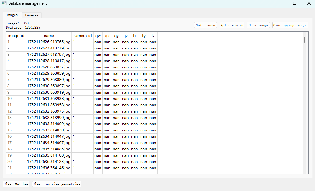Grab the vertical scrollbar handle of the table
This screenshot has width=315, height=191.
304,40
